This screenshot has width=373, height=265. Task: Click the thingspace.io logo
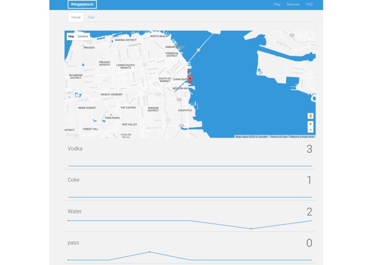coord(82,4)
